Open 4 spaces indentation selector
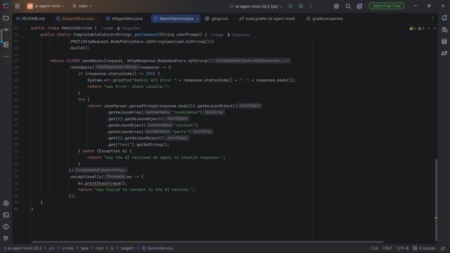The image size is (450, 253). click(x=424, y=248)
